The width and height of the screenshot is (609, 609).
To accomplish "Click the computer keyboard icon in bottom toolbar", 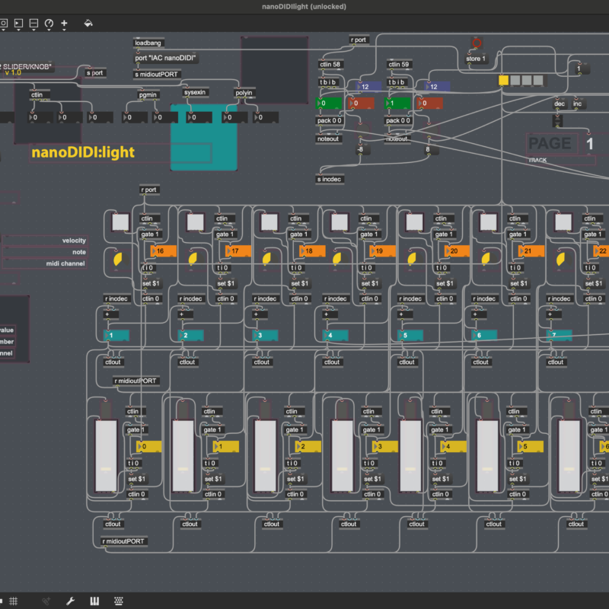I will [x=119, y=601].
